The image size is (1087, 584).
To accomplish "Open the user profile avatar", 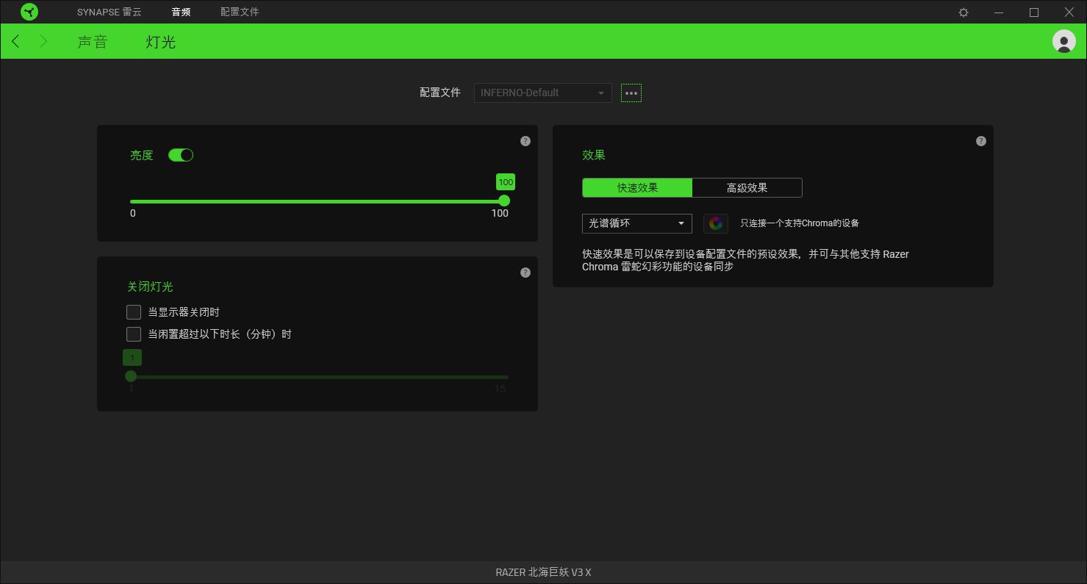I will pyautogui.click(x=1063, y=41).
